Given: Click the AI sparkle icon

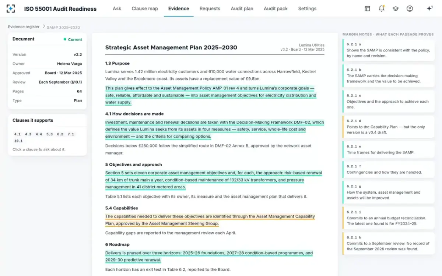Looking at the screenshot, I should click(x=429, y=8).
